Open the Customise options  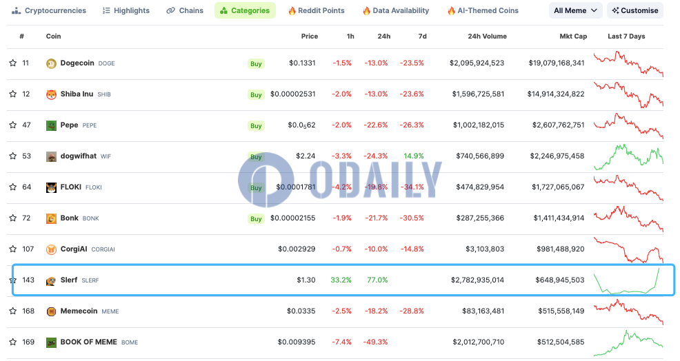coord(635,10)
